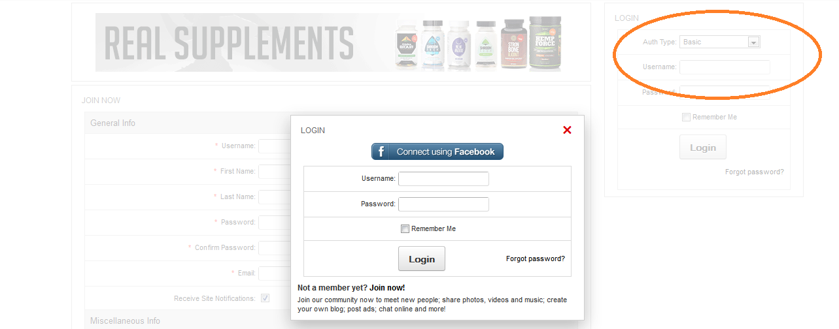
Task: Click sidebar Forgot password? link
Action: click(754, 172)
